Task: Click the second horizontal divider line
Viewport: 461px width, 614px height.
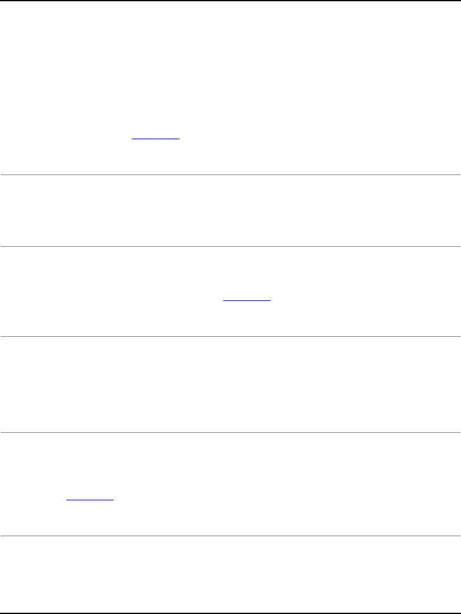Action: tap(230, 246)
